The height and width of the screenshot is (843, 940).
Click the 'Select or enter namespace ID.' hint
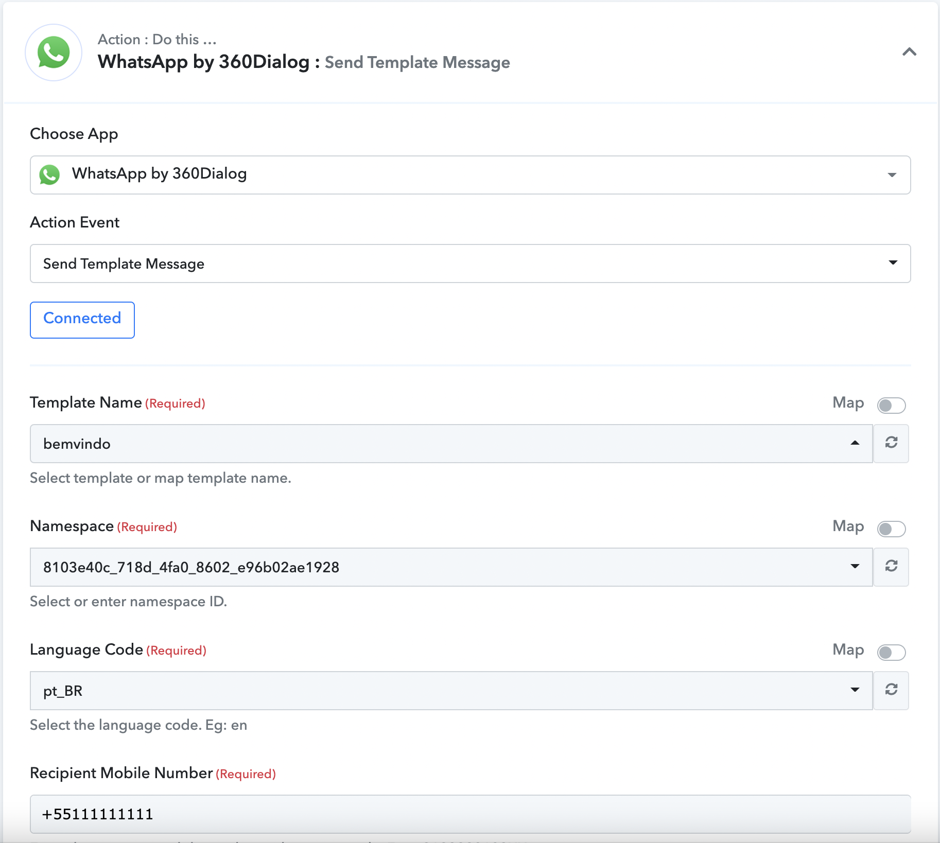(x=128, y=602)
